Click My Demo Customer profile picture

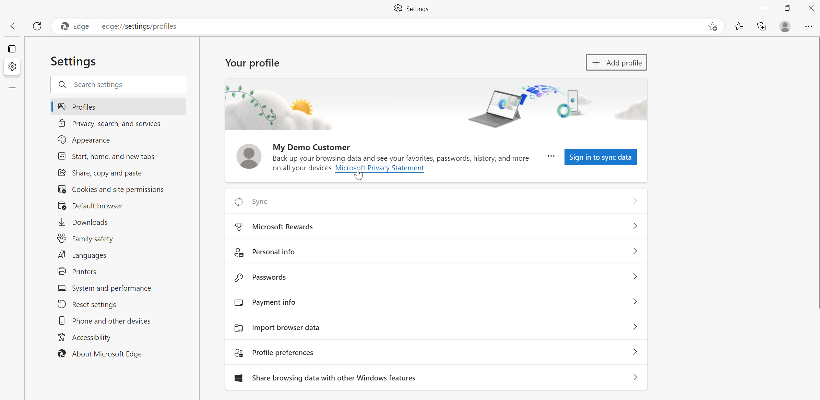point(249,156)
